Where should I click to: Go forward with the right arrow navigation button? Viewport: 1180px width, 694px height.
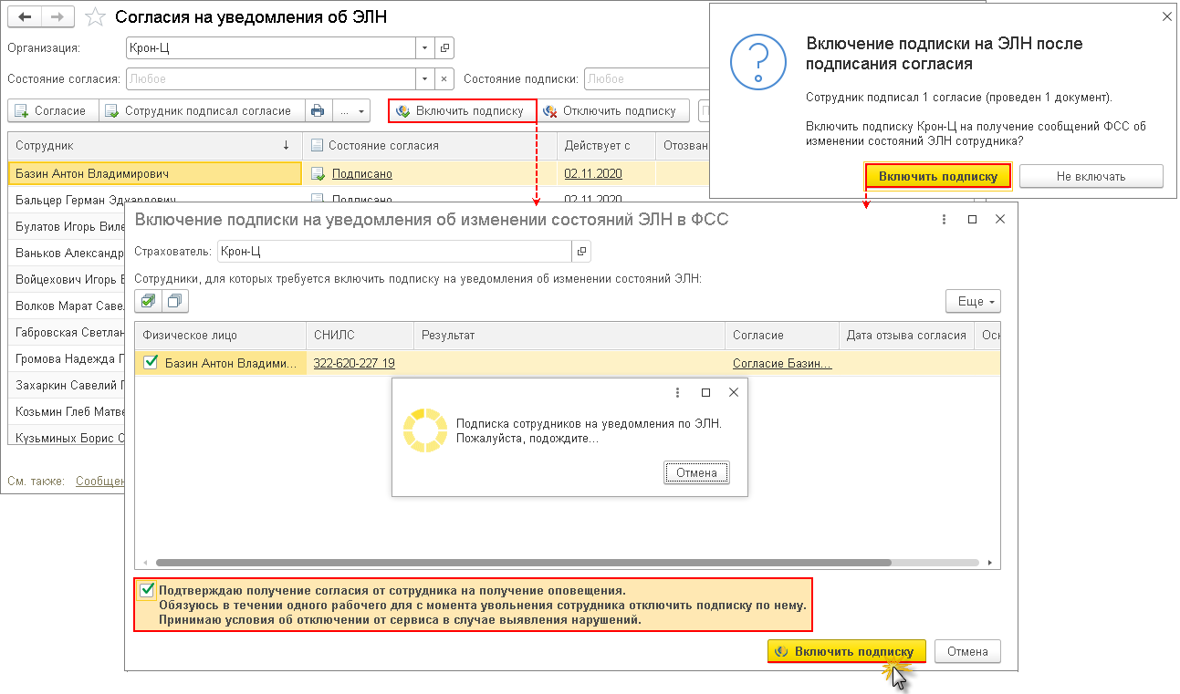click(57, 17)
